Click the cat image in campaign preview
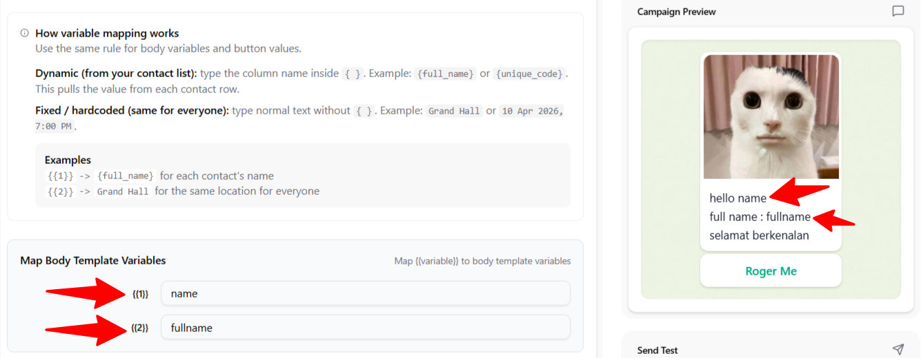923x358 pixels. [x=771, y=117]
